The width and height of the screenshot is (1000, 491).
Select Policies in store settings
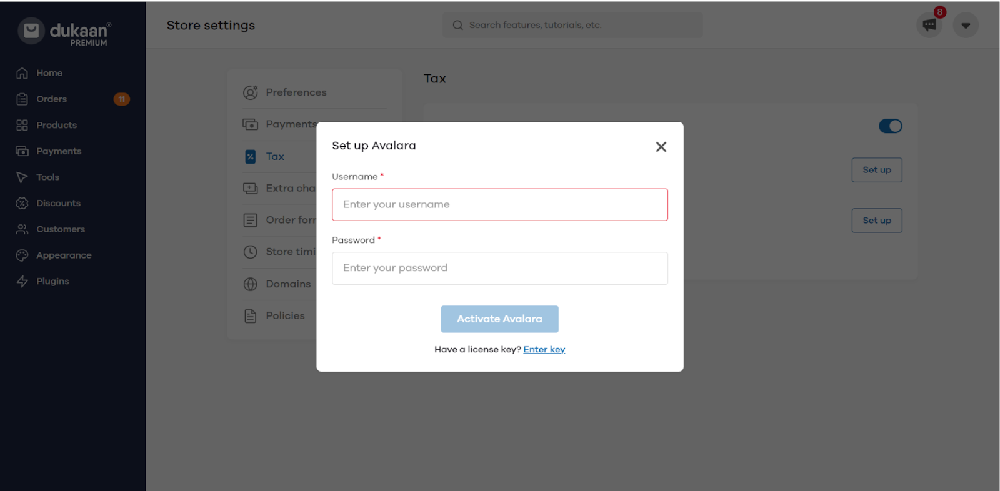(285, 315)
